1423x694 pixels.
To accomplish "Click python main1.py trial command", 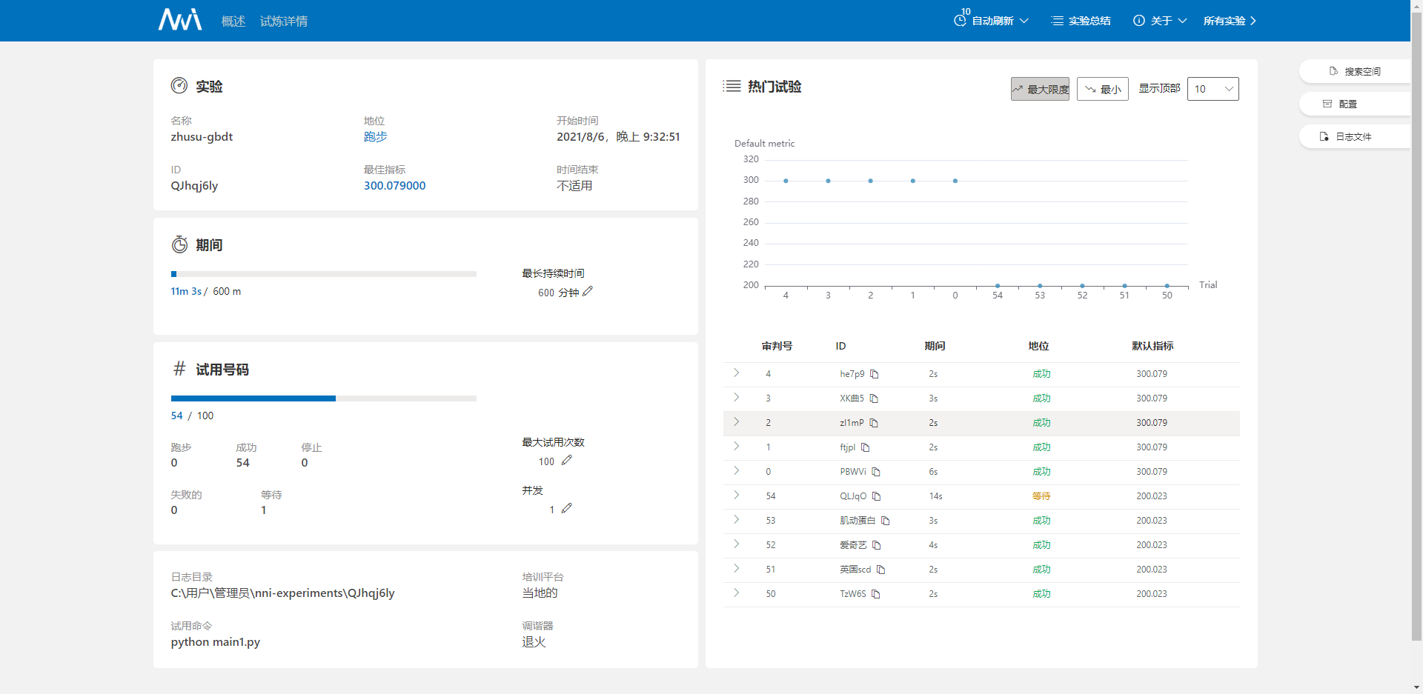I will tap(215, 642).
